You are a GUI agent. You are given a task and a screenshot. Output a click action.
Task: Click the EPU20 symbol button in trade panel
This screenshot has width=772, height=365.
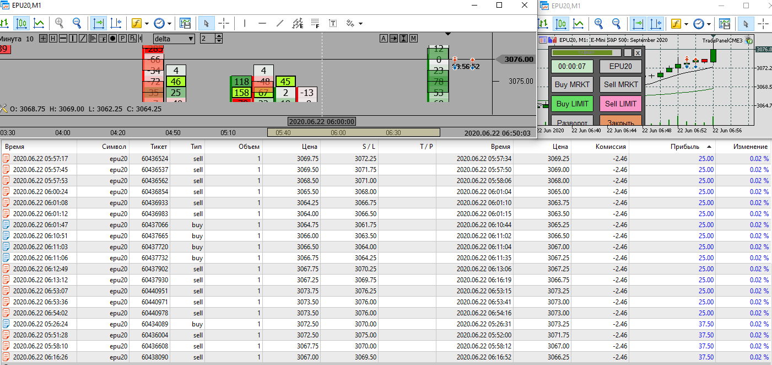621,66
